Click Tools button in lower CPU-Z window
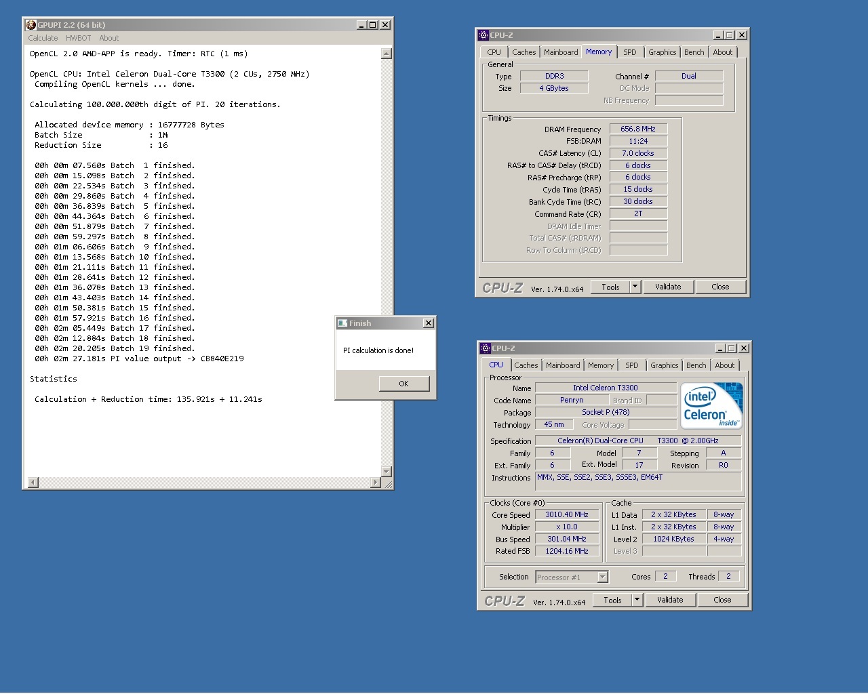This screenshot has height=694, width=868. (x=612, y=600)
